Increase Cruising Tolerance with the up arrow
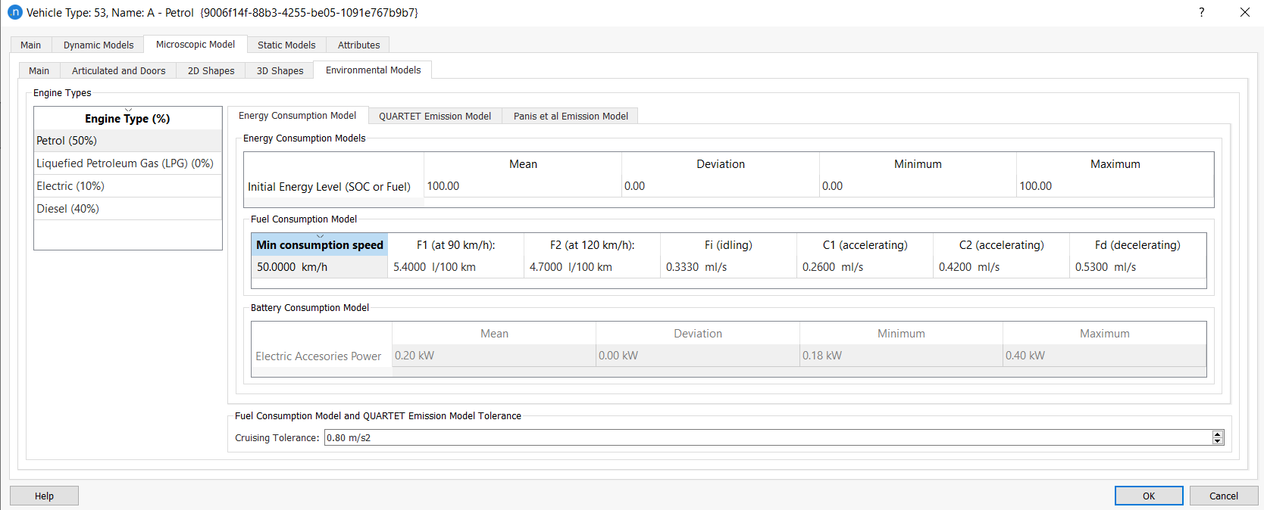 pyautogui.click(x=1218, y=434)
